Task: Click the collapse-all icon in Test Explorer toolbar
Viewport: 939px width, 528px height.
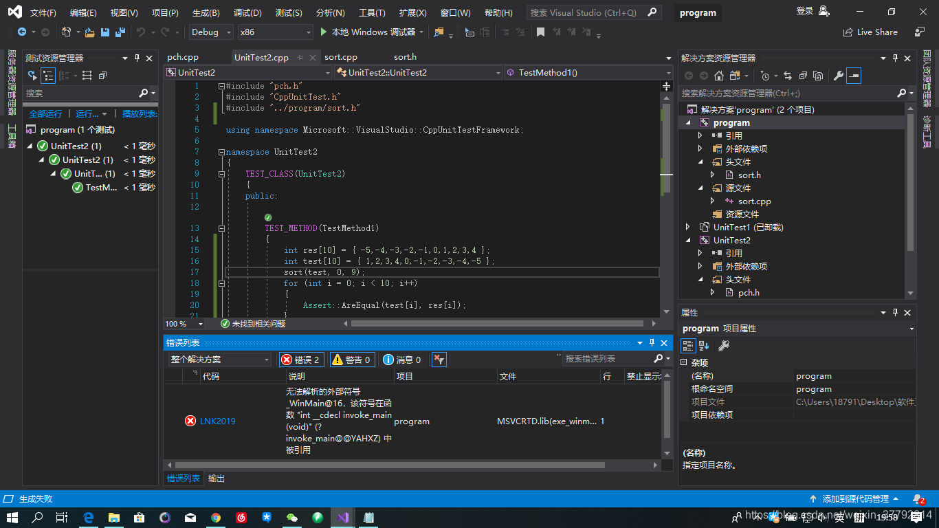Action: tap(102, 76)
